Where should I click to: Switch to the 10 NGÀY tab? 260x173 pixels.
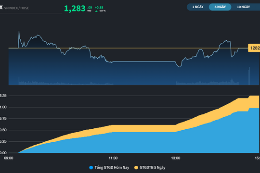point(244,7)
